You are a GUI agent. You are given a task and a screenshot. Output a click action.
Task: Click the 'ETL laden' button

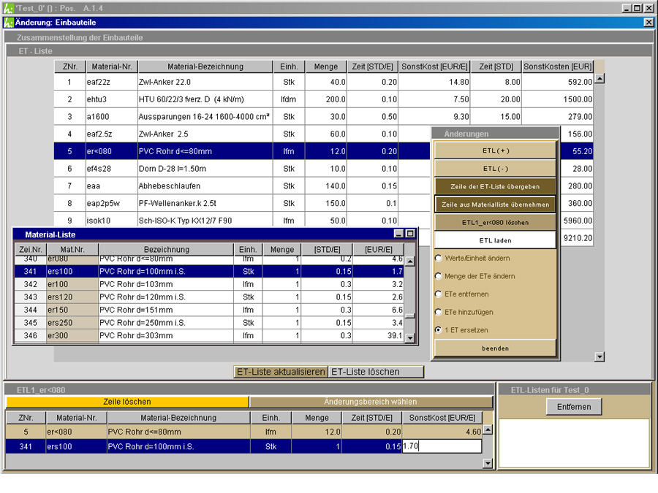pyautogui.click(x=496, y=240)
